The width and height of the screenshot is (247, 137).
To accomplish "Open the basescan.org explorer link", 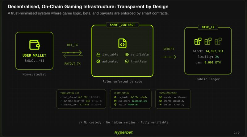I will [x=140, y=101].
